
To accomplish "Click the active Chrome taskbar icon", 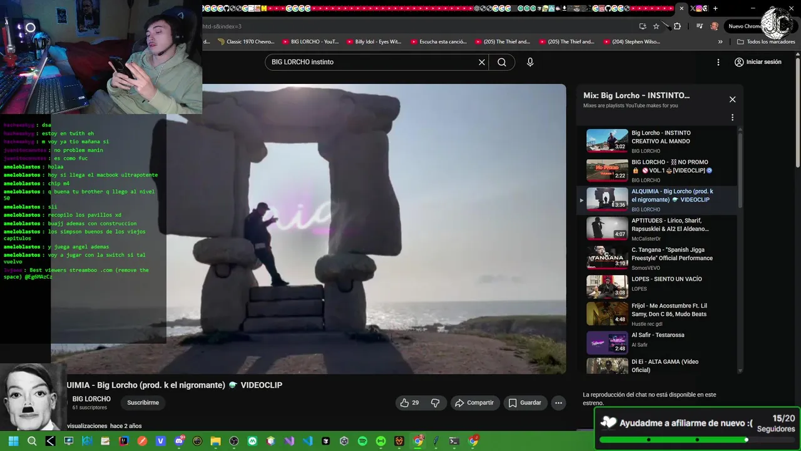I will 417,441.
